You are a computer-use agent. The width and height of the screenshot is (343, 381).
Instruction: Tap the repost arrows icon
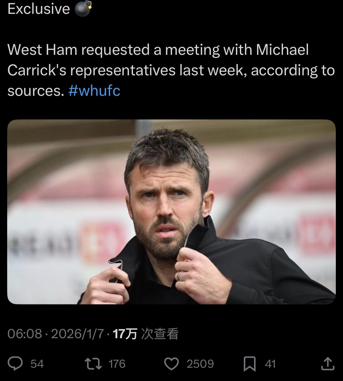[93, 364]
